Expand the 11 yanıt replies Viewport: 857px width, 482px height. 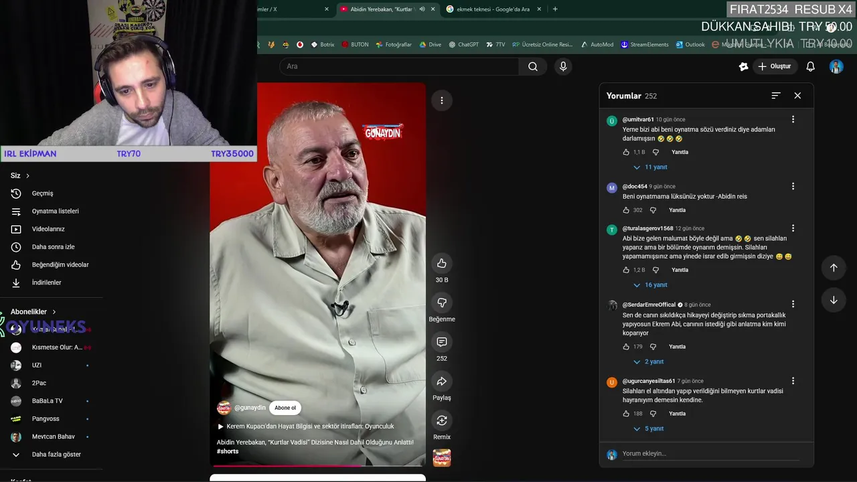(650, 167)
